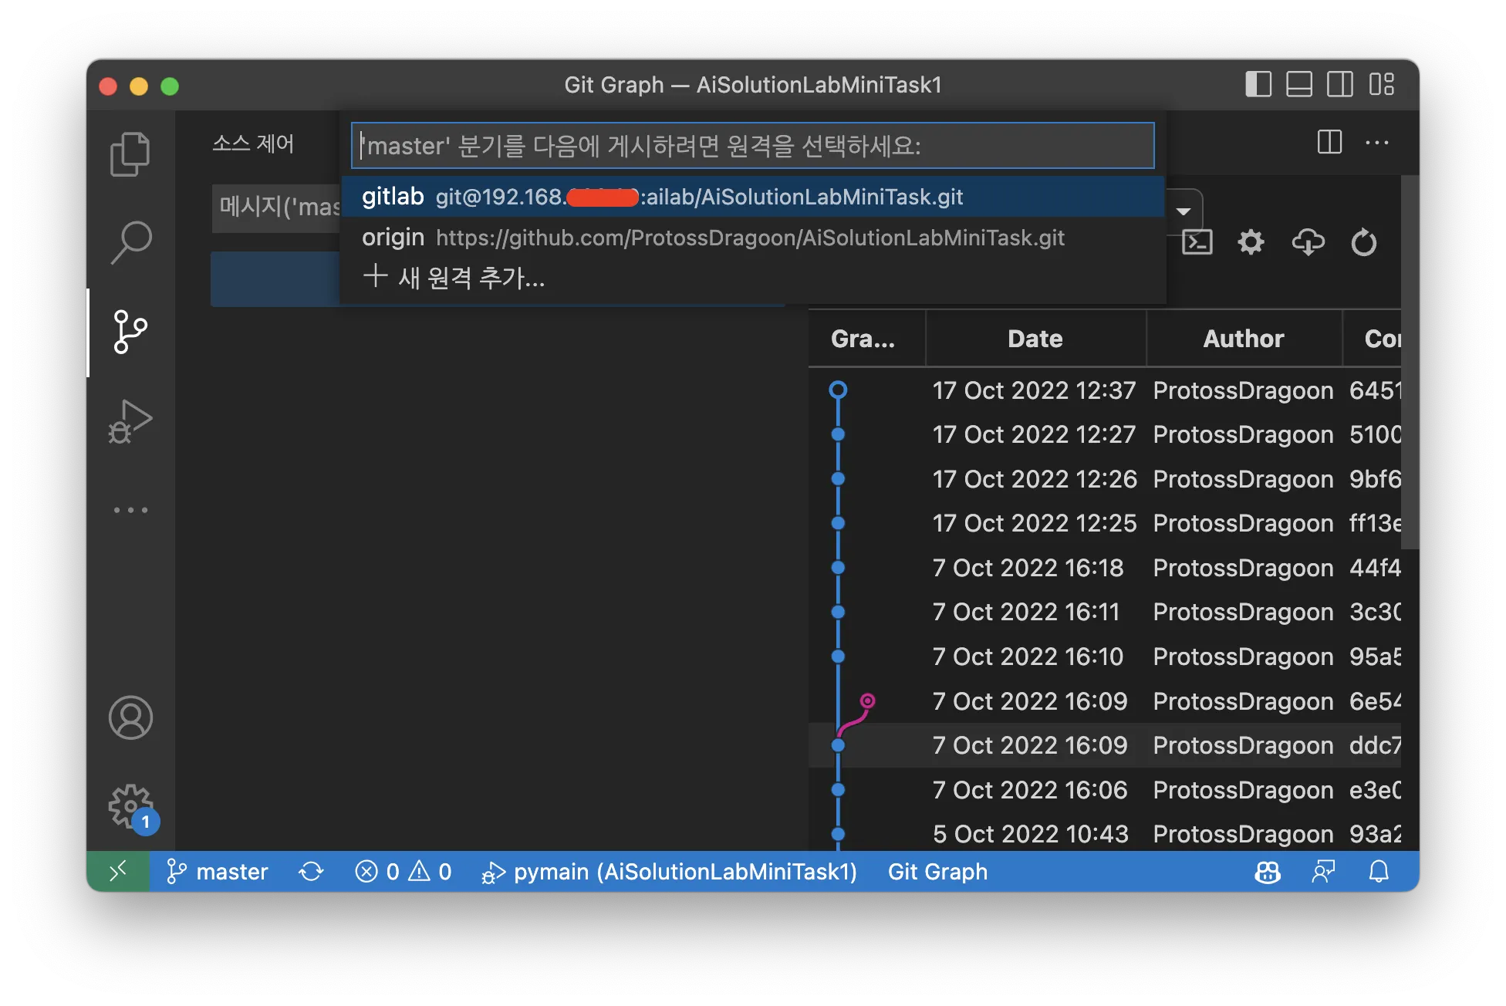Viewport: 1506px width, 1006px height.
Task: Toggle the secondary side bar layout
Action: (1340, 84)
